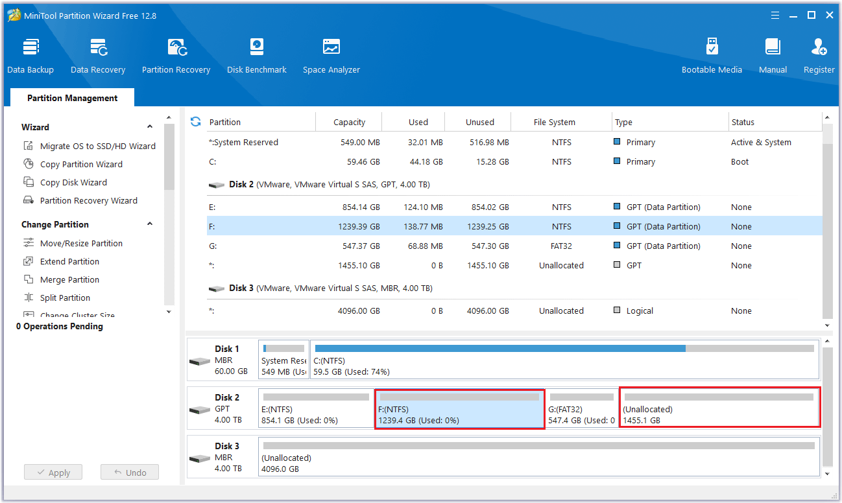Open Partition Recovery
This screenshot has width=842, height=503.
(176, 56)
